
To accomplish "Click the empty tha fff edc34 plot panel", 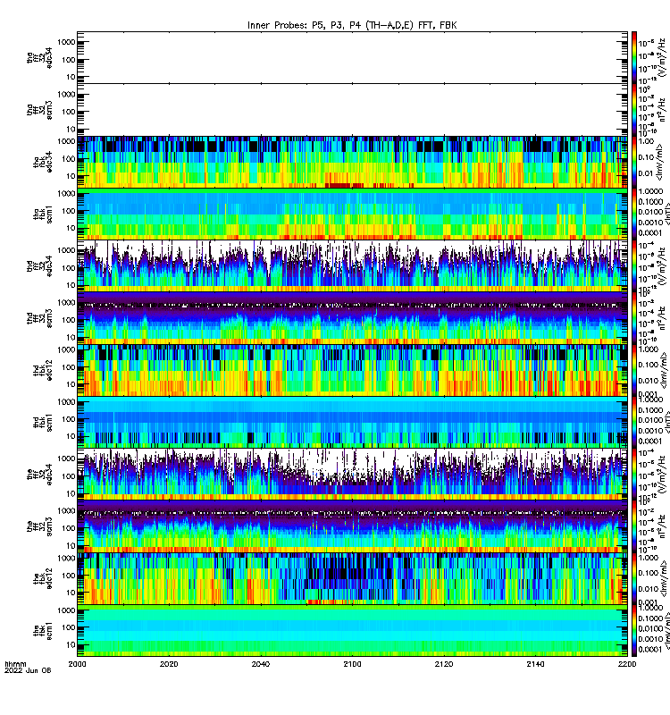I will (352, 57).
